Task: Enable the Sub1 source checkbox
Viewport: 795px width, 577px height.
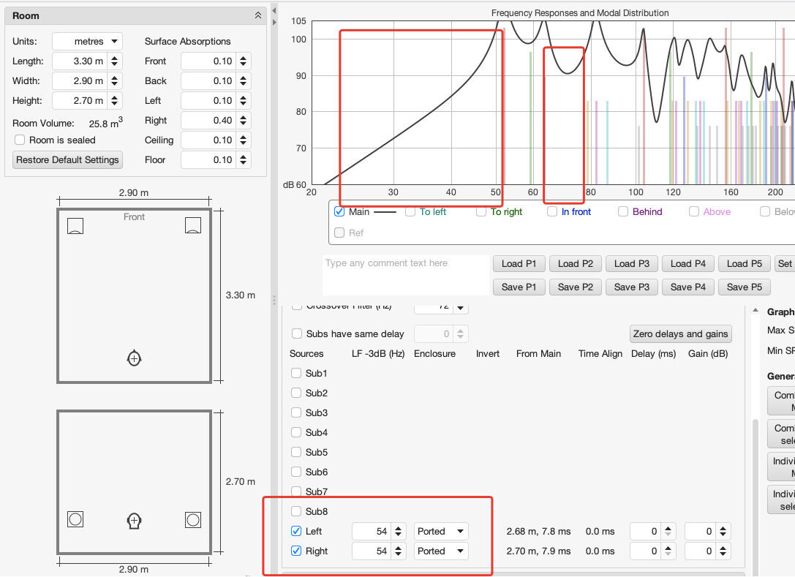Action: [x=296, y=373]
